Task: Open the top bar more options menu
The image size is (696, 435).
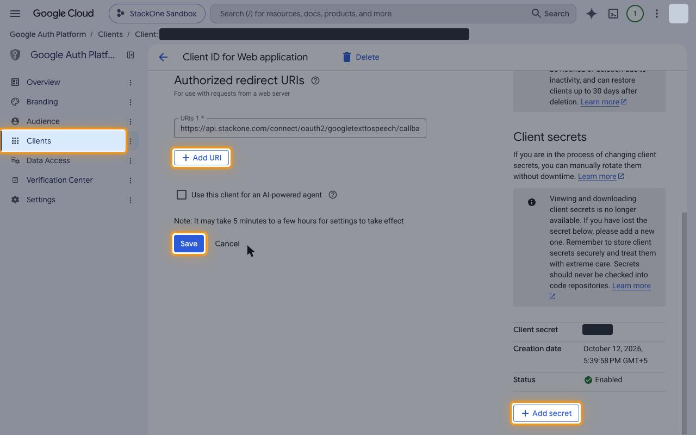Action: click(657, 14)
